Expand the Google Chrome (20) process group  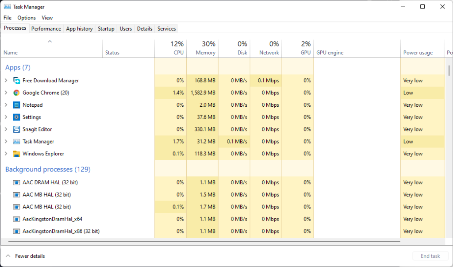pos(6,93)
